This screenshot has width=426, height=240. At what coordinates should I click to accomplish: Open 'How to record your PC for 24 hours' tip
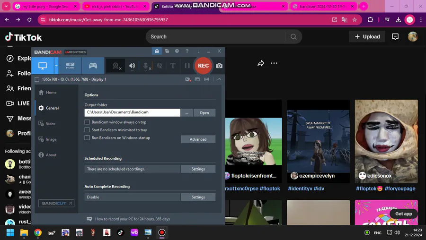tap(133, 219)
